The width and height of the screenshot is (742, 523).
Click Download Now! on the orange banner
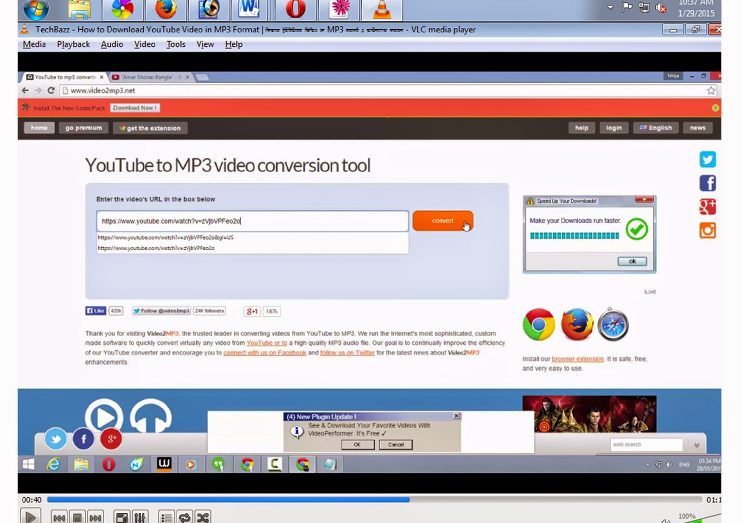135,108
